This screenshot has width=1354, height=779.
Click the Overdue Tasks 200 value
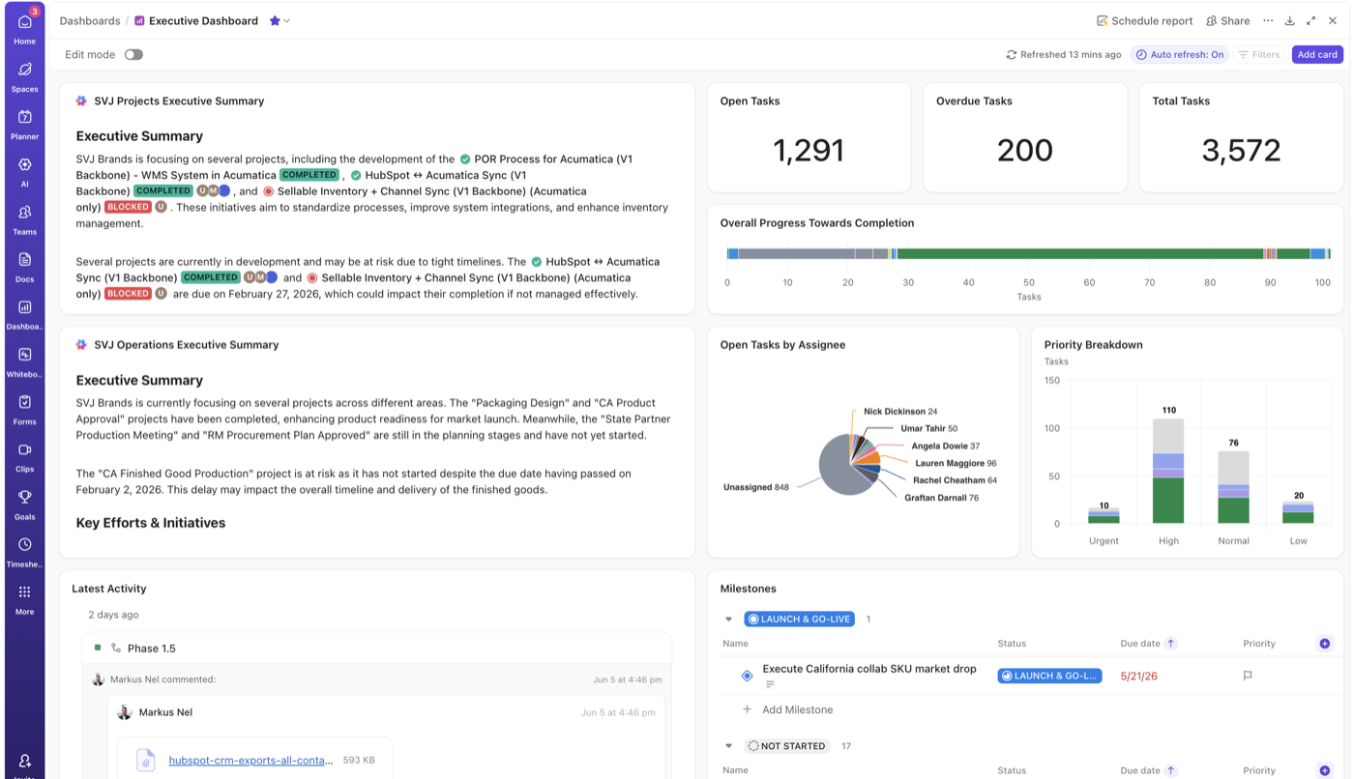coord(1025,150)
